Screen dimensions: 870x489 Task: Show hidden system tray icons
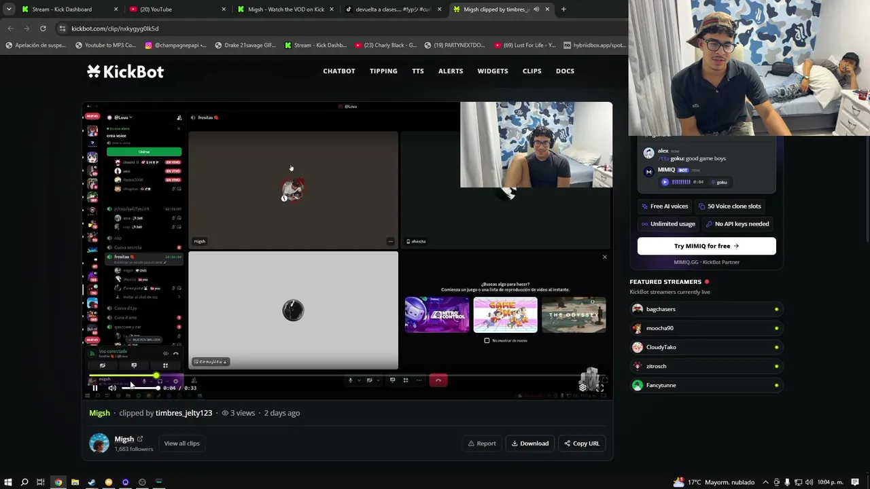(765, 482)
